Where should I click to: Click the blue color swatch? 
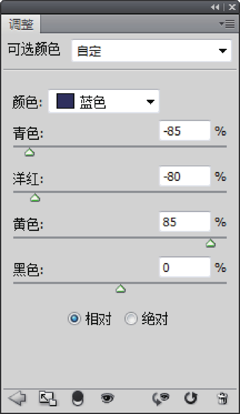tap(65, 101)
